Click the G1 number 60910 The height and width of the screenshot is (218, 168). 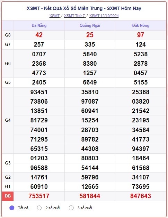(x=39, y=187)
